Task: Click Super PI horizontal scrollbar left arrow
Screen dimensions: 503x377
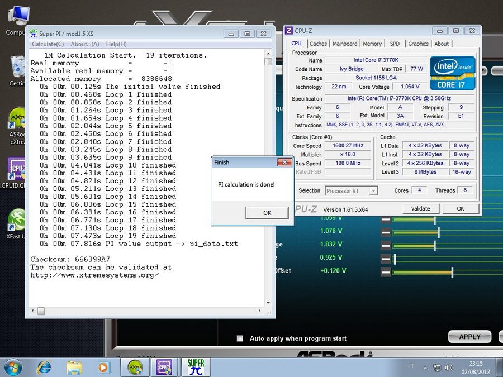Action: (32, 311)
